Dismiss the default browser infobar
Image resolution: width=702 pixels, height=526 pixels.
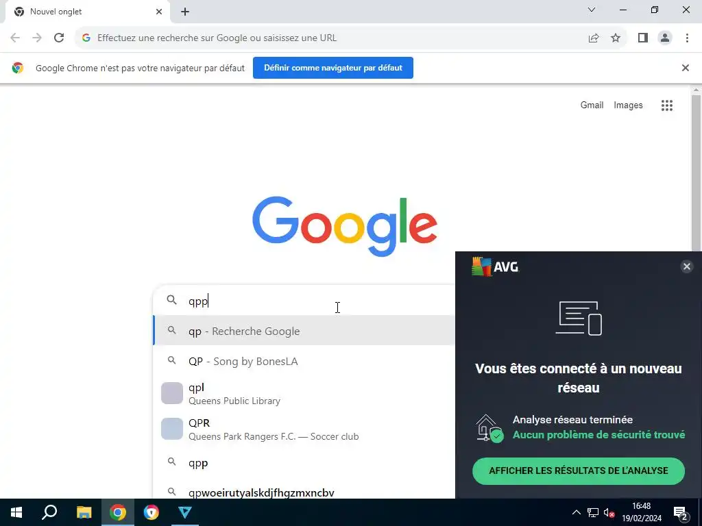pyautogui.click(x=685, y=68)
